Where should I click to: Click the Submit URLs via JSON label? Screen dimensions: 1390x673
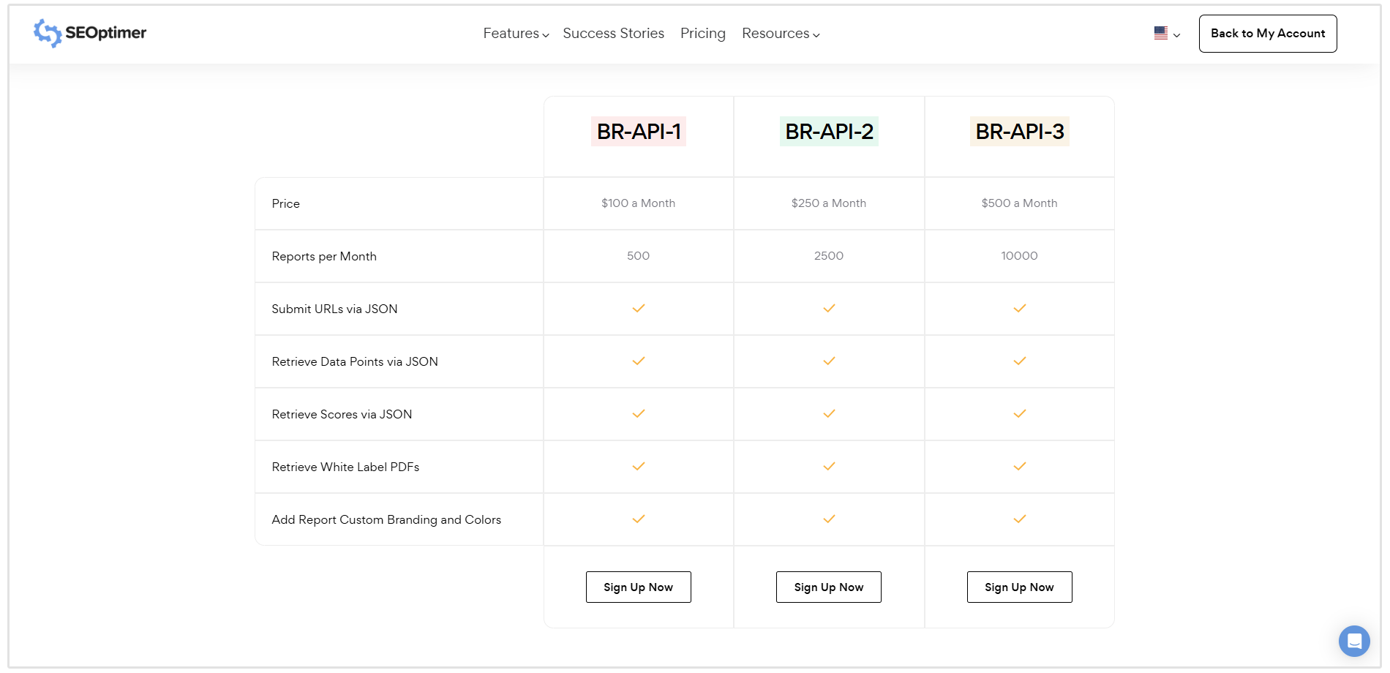[334, 309]
